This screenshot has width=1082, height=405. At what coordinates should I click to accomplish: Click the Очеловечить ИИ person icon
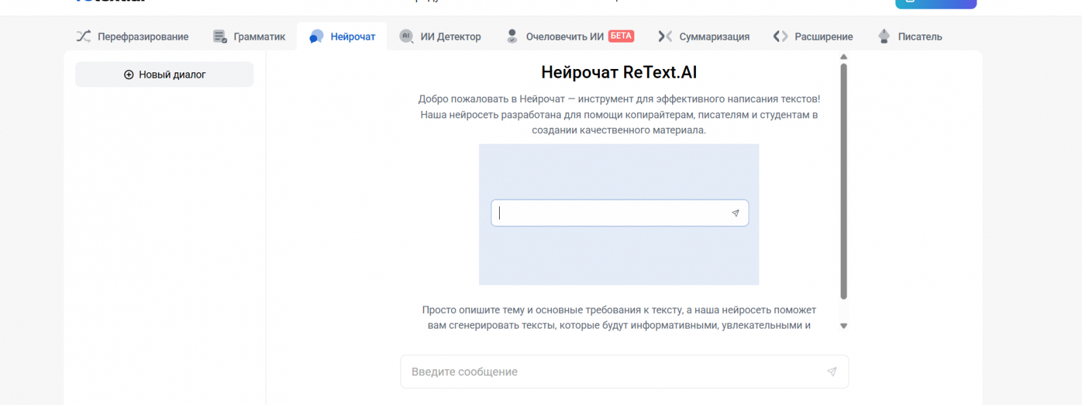tap(512, 37)
